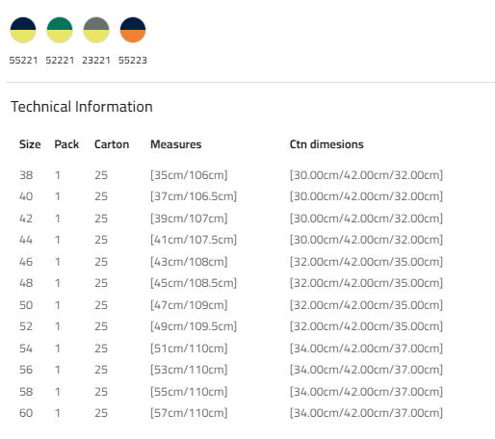Click the 52221 color code label

pos(60,61)
